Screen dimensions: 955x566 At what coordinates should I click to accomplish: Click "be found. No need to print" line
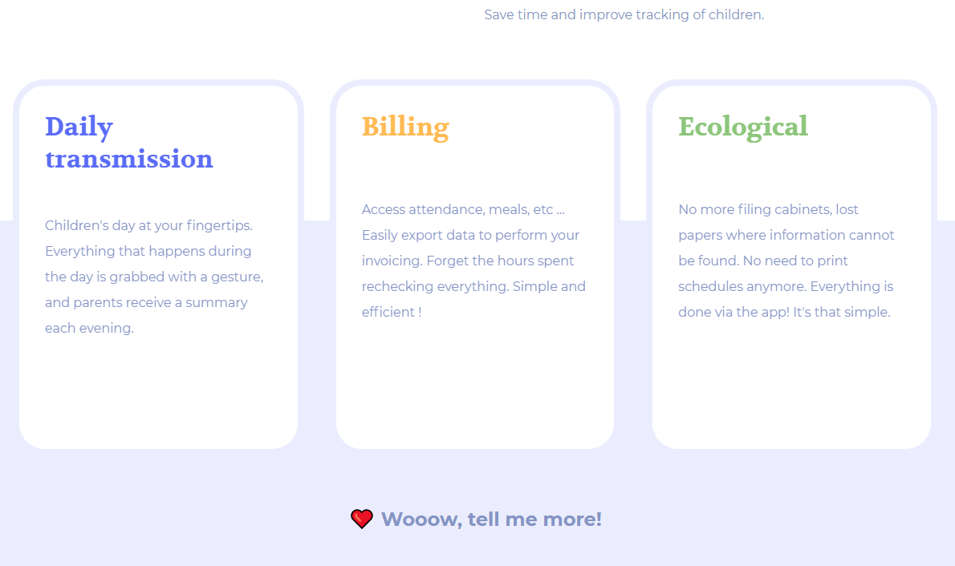(763, 261)
